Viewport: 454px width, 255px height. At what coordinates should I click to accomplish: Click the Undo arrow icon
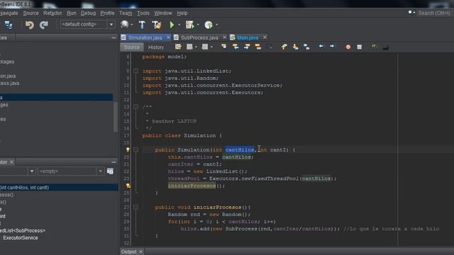pos(29,25)
